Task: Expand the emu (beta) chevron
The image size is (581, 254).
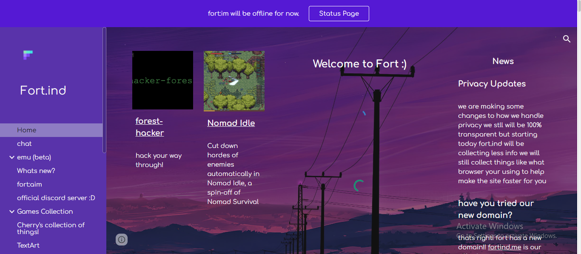Action: (x=11, y=157)
